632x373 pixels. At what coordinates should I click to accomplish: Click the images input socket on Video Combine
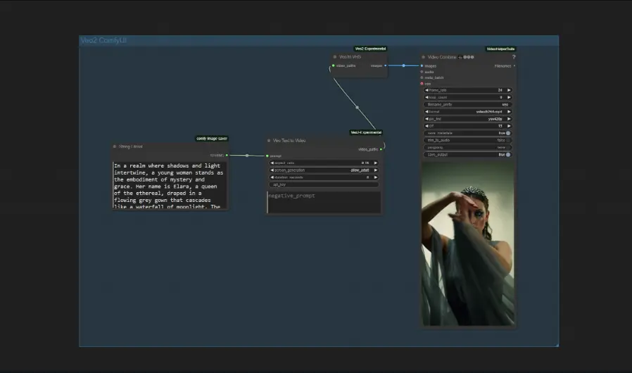tap(422, 65)
